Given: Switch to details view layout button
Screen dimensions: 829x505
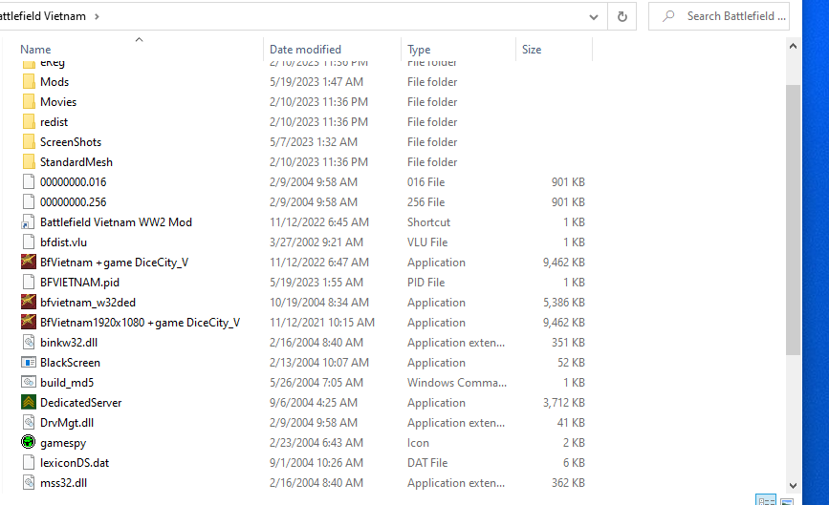Looking at the screenshot, I should click(765, 500).
